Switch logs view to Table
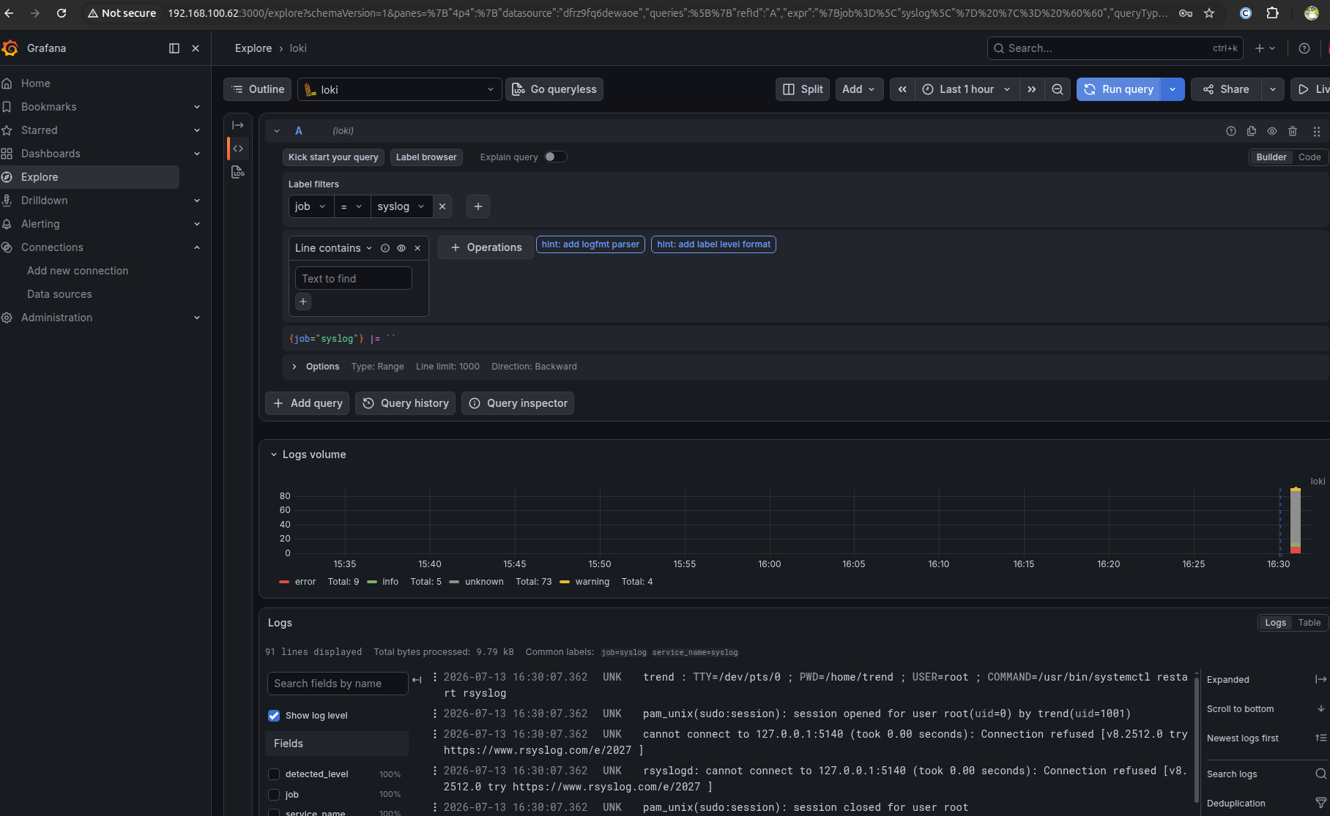 pos(1309,623)
